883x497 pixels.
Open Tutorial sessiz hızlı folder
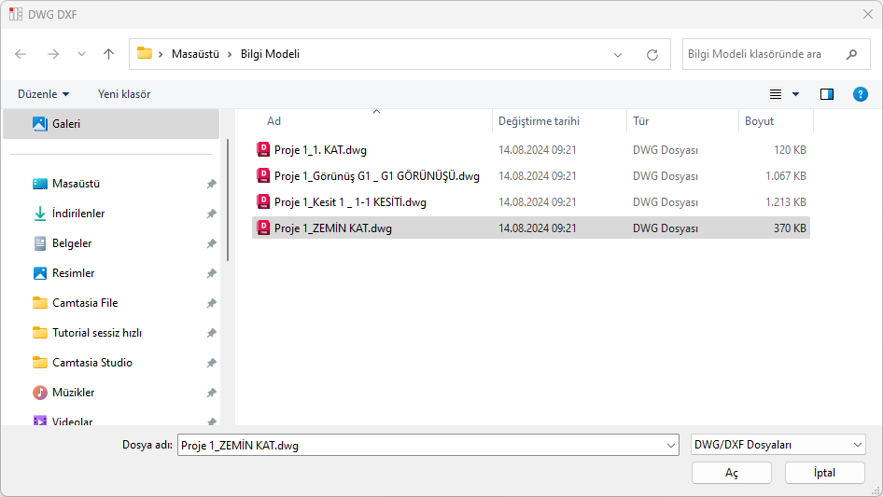(97, 333)
